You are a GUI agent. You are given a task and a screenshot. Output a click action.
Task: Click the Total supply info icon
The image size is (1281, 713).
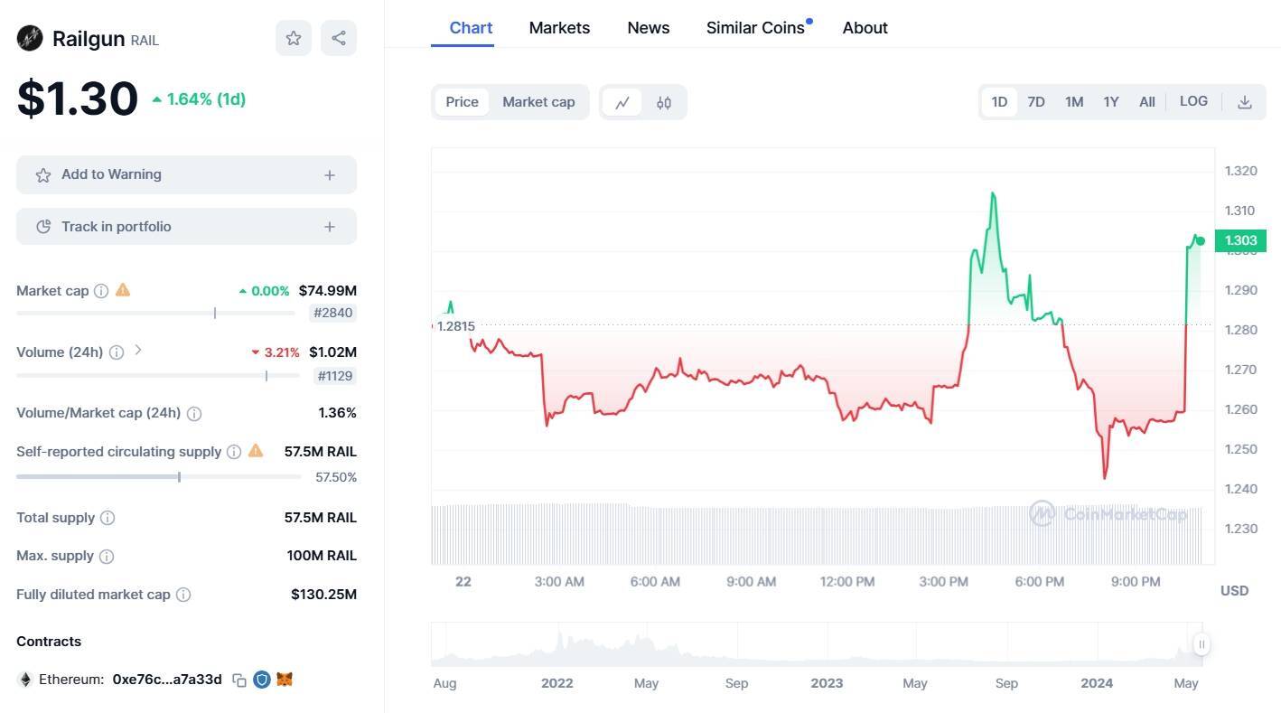[x=108, y=518]
